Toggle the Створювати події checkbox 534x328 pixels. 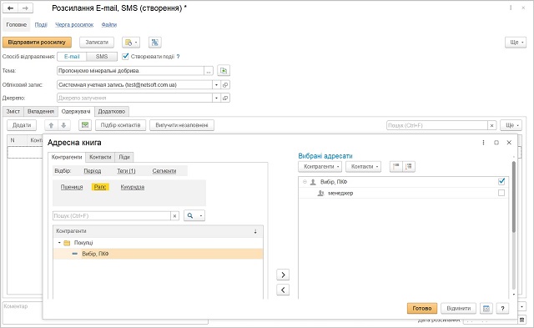(x=125, y=56)
